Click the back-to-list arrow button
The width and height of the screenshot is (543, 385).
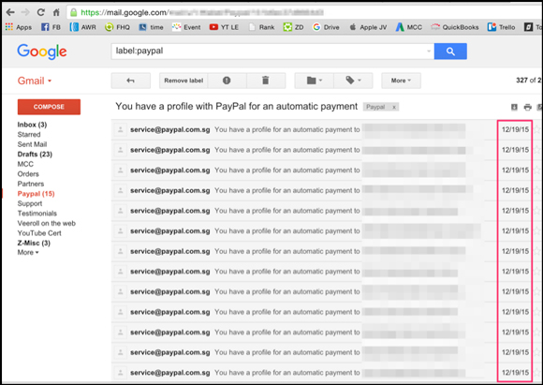coord(130,81)
